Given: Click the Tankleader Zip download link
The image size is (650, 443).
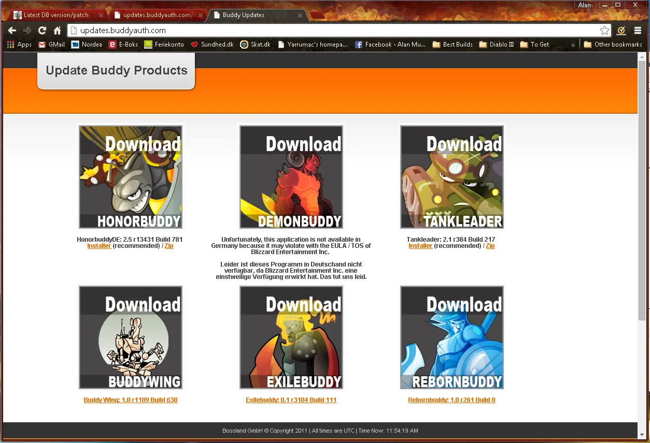Looking at the screenshot, I should (490, 246).
